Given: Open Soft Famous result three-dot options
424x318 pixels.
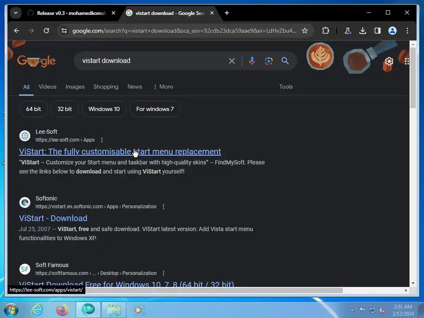Looking at the screenshot, I should pos(163,273).
